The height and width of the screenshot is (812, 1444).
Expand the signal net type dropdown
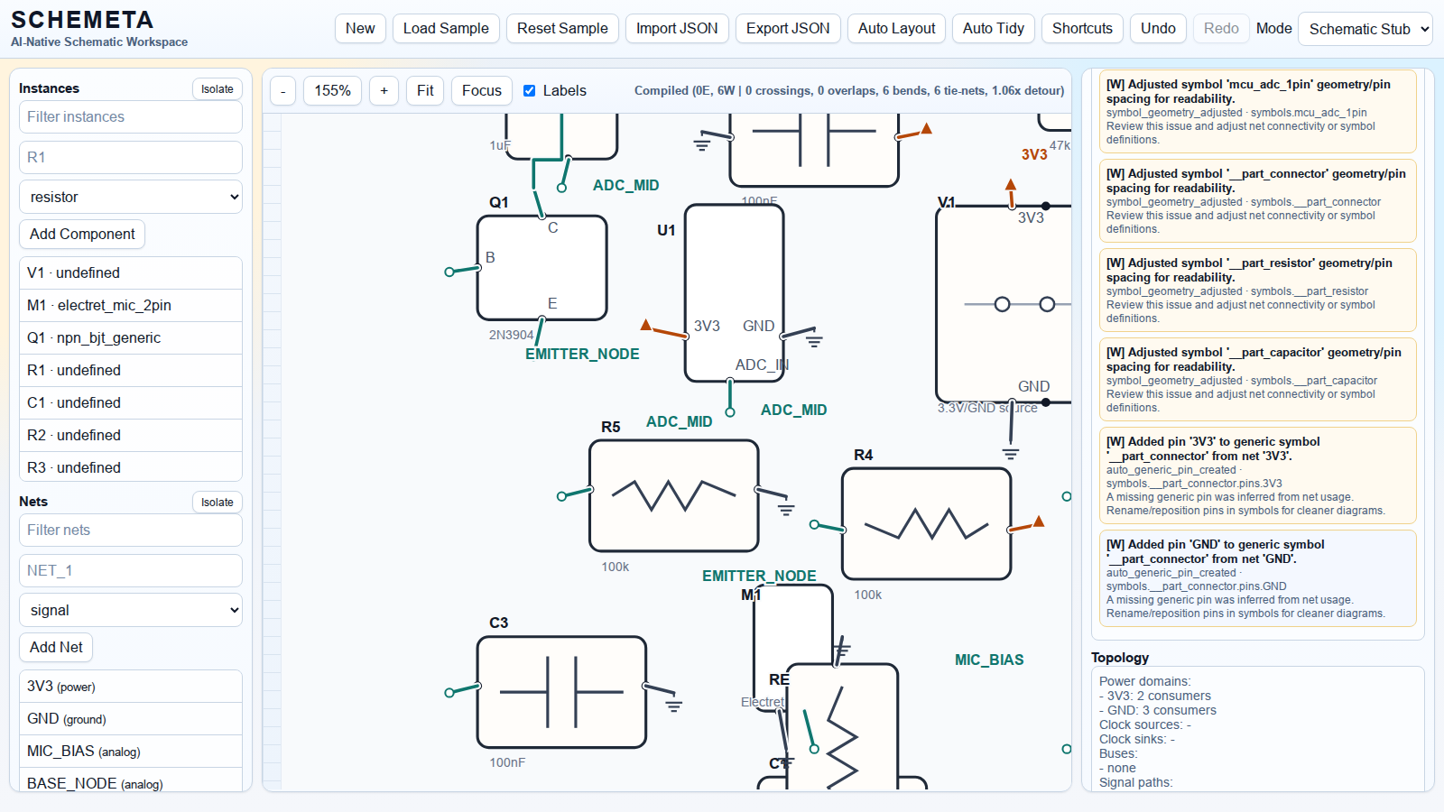pos(131,610)
